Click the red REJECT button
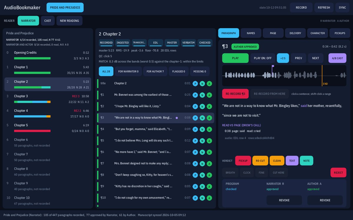The width and height of the screenshot is (353, 220). point(338,173)
